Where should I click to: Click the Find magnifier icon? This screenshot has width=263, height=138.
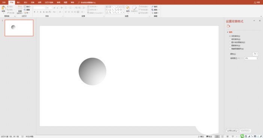click(x=153, y=6)
